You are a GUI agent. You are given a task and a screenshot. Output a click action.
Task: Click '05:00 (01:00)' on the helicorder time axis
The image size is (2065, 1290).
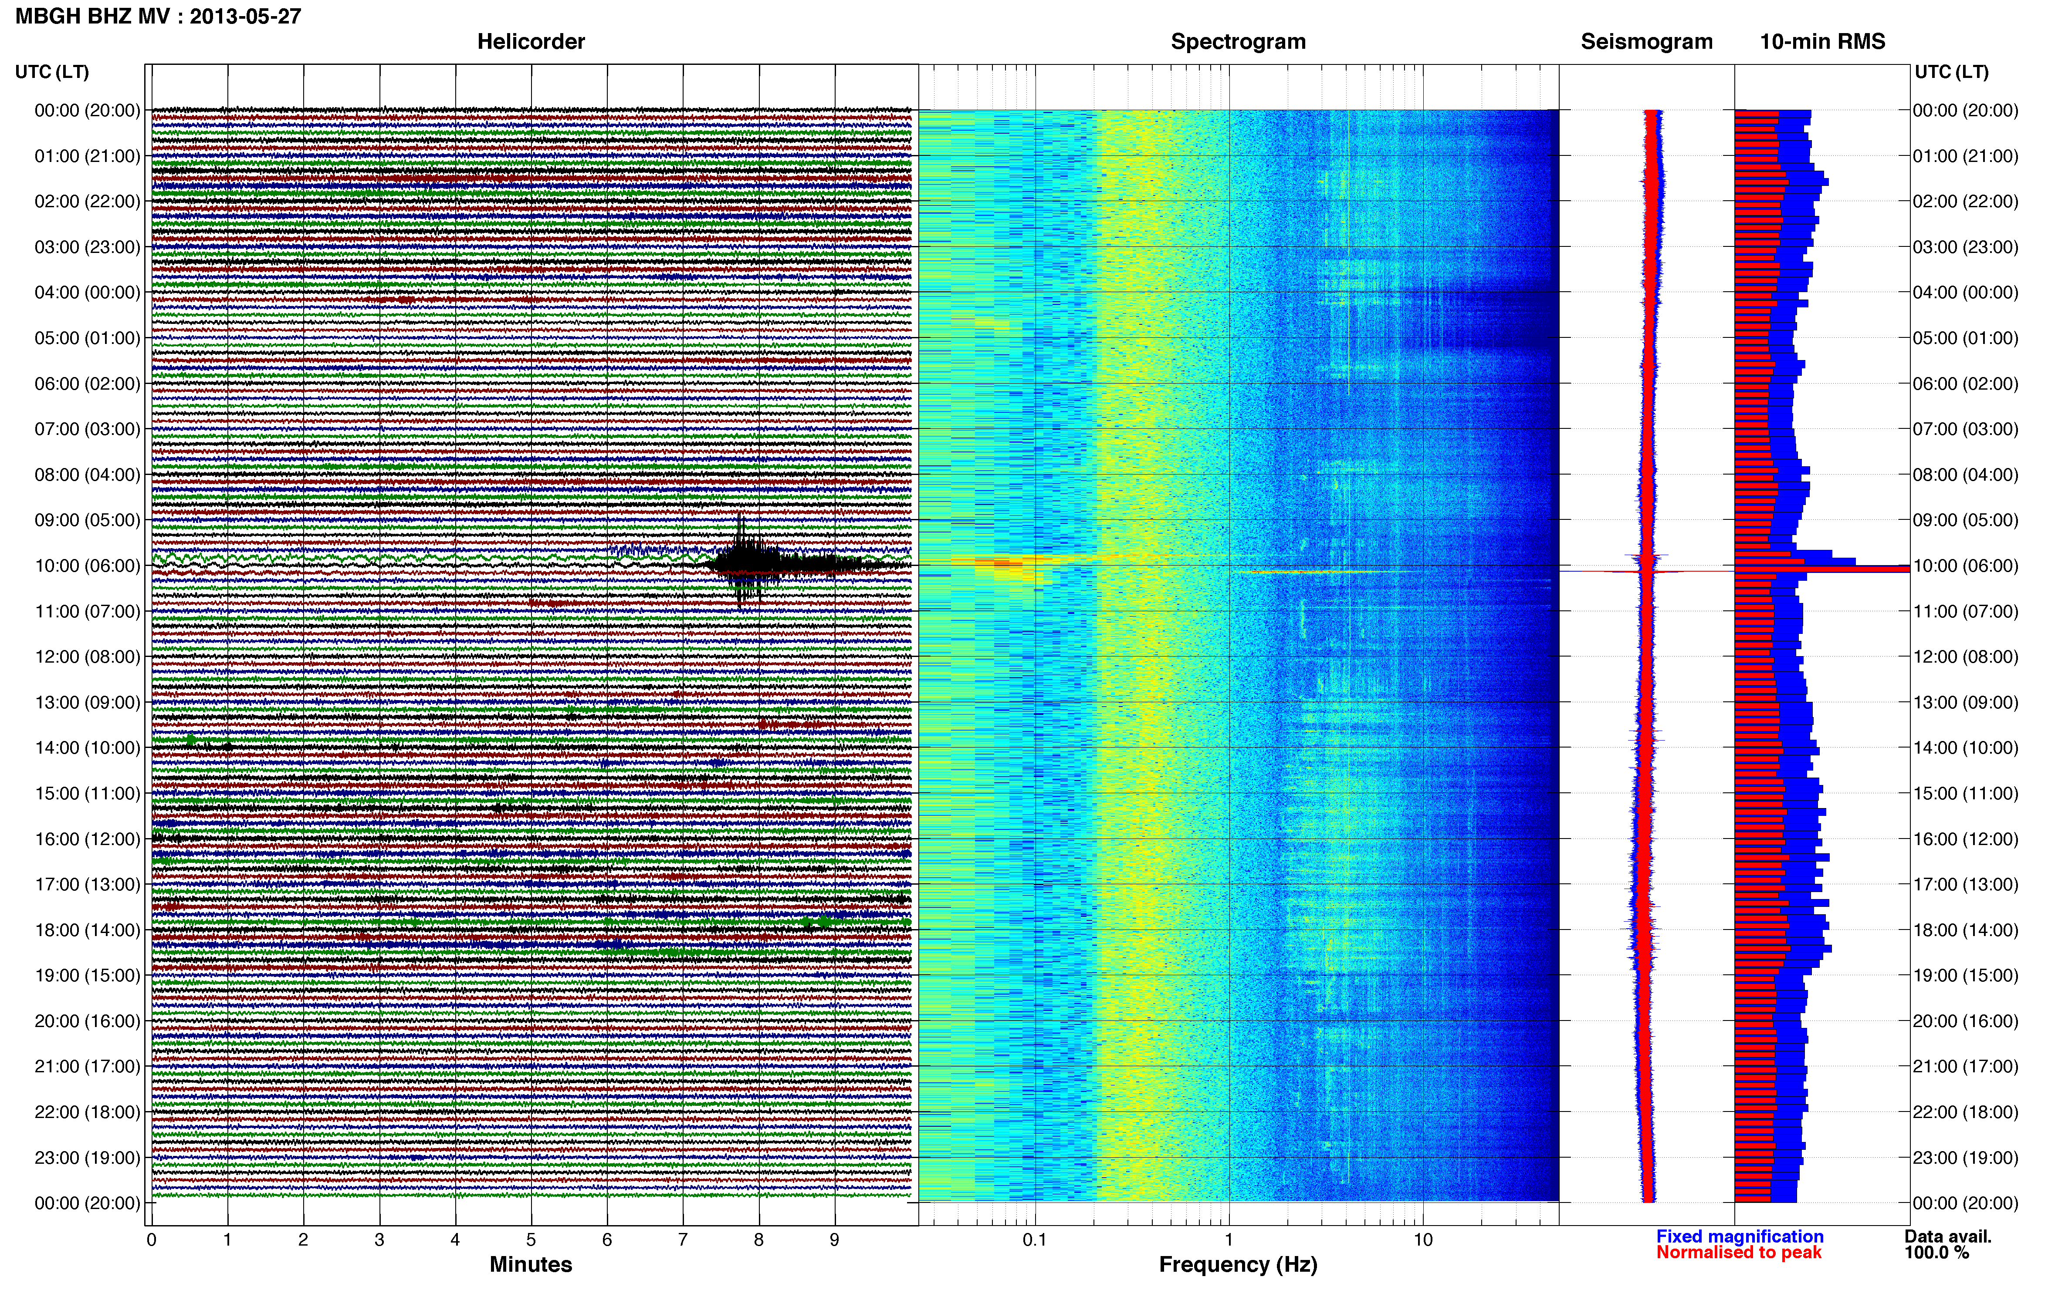(x=87, y=338)
